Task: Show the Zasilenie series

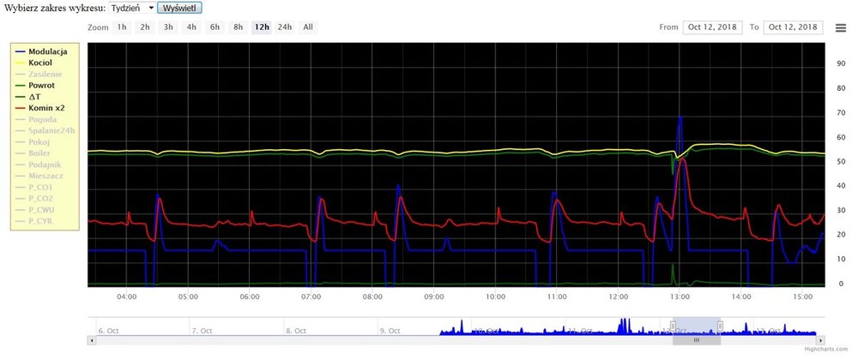Action: coord(45,74)
